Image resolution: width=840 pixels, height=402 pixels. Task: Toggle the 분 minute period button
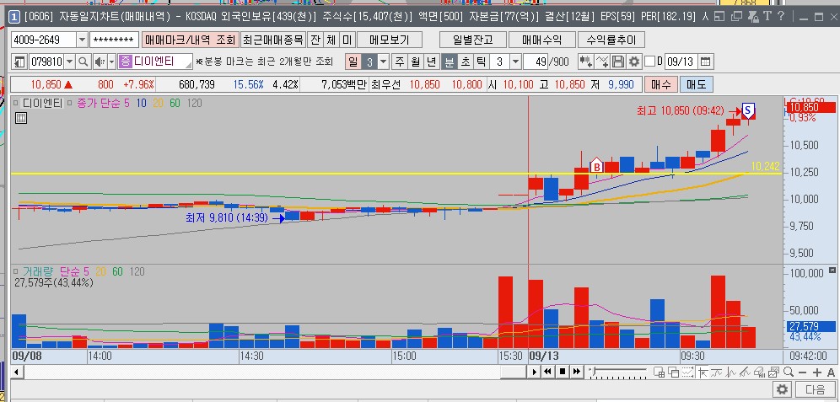pyautogui.click(x=449, y=62)
